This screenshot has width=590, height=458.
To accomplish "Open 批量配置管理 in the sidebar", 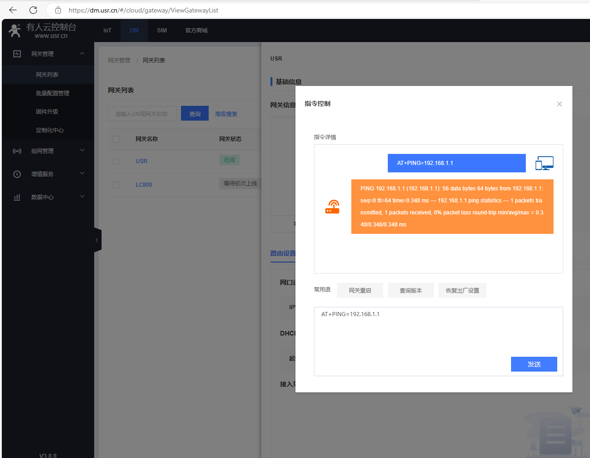I will pos(53,93).
